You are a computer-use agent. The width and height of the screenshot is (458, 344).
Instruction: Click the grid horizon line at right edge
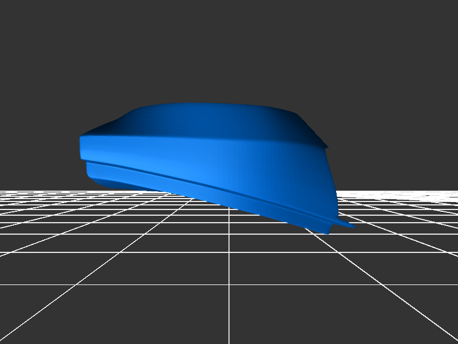(452, 190)
